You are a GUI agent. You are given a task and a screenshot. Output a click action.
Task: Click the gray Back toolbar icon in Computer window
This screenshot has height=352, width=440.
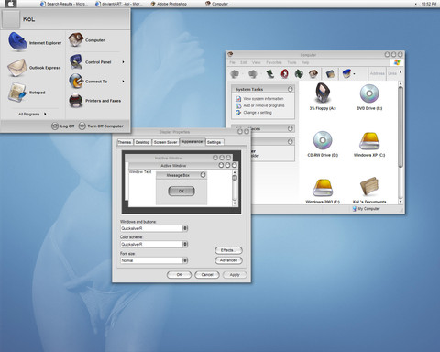(235, 73)
